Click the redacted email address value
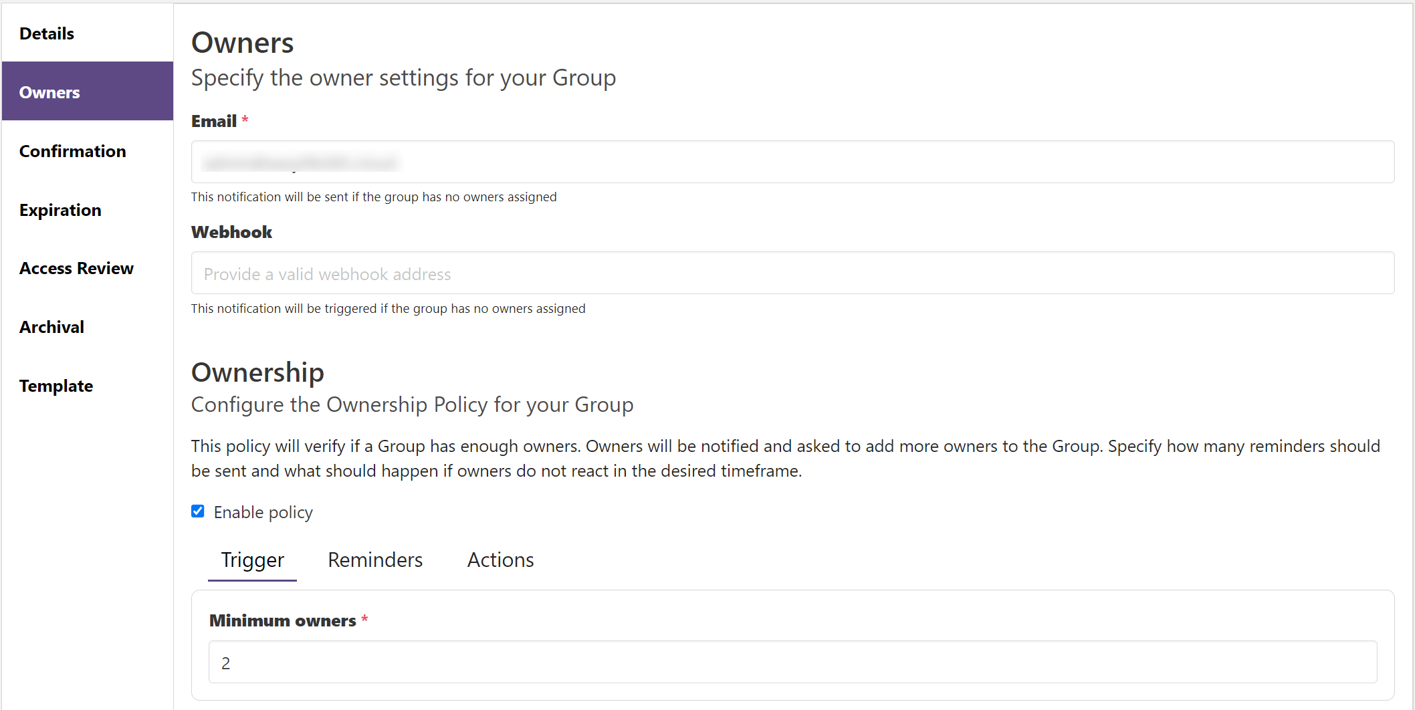 tap(300, 162)
